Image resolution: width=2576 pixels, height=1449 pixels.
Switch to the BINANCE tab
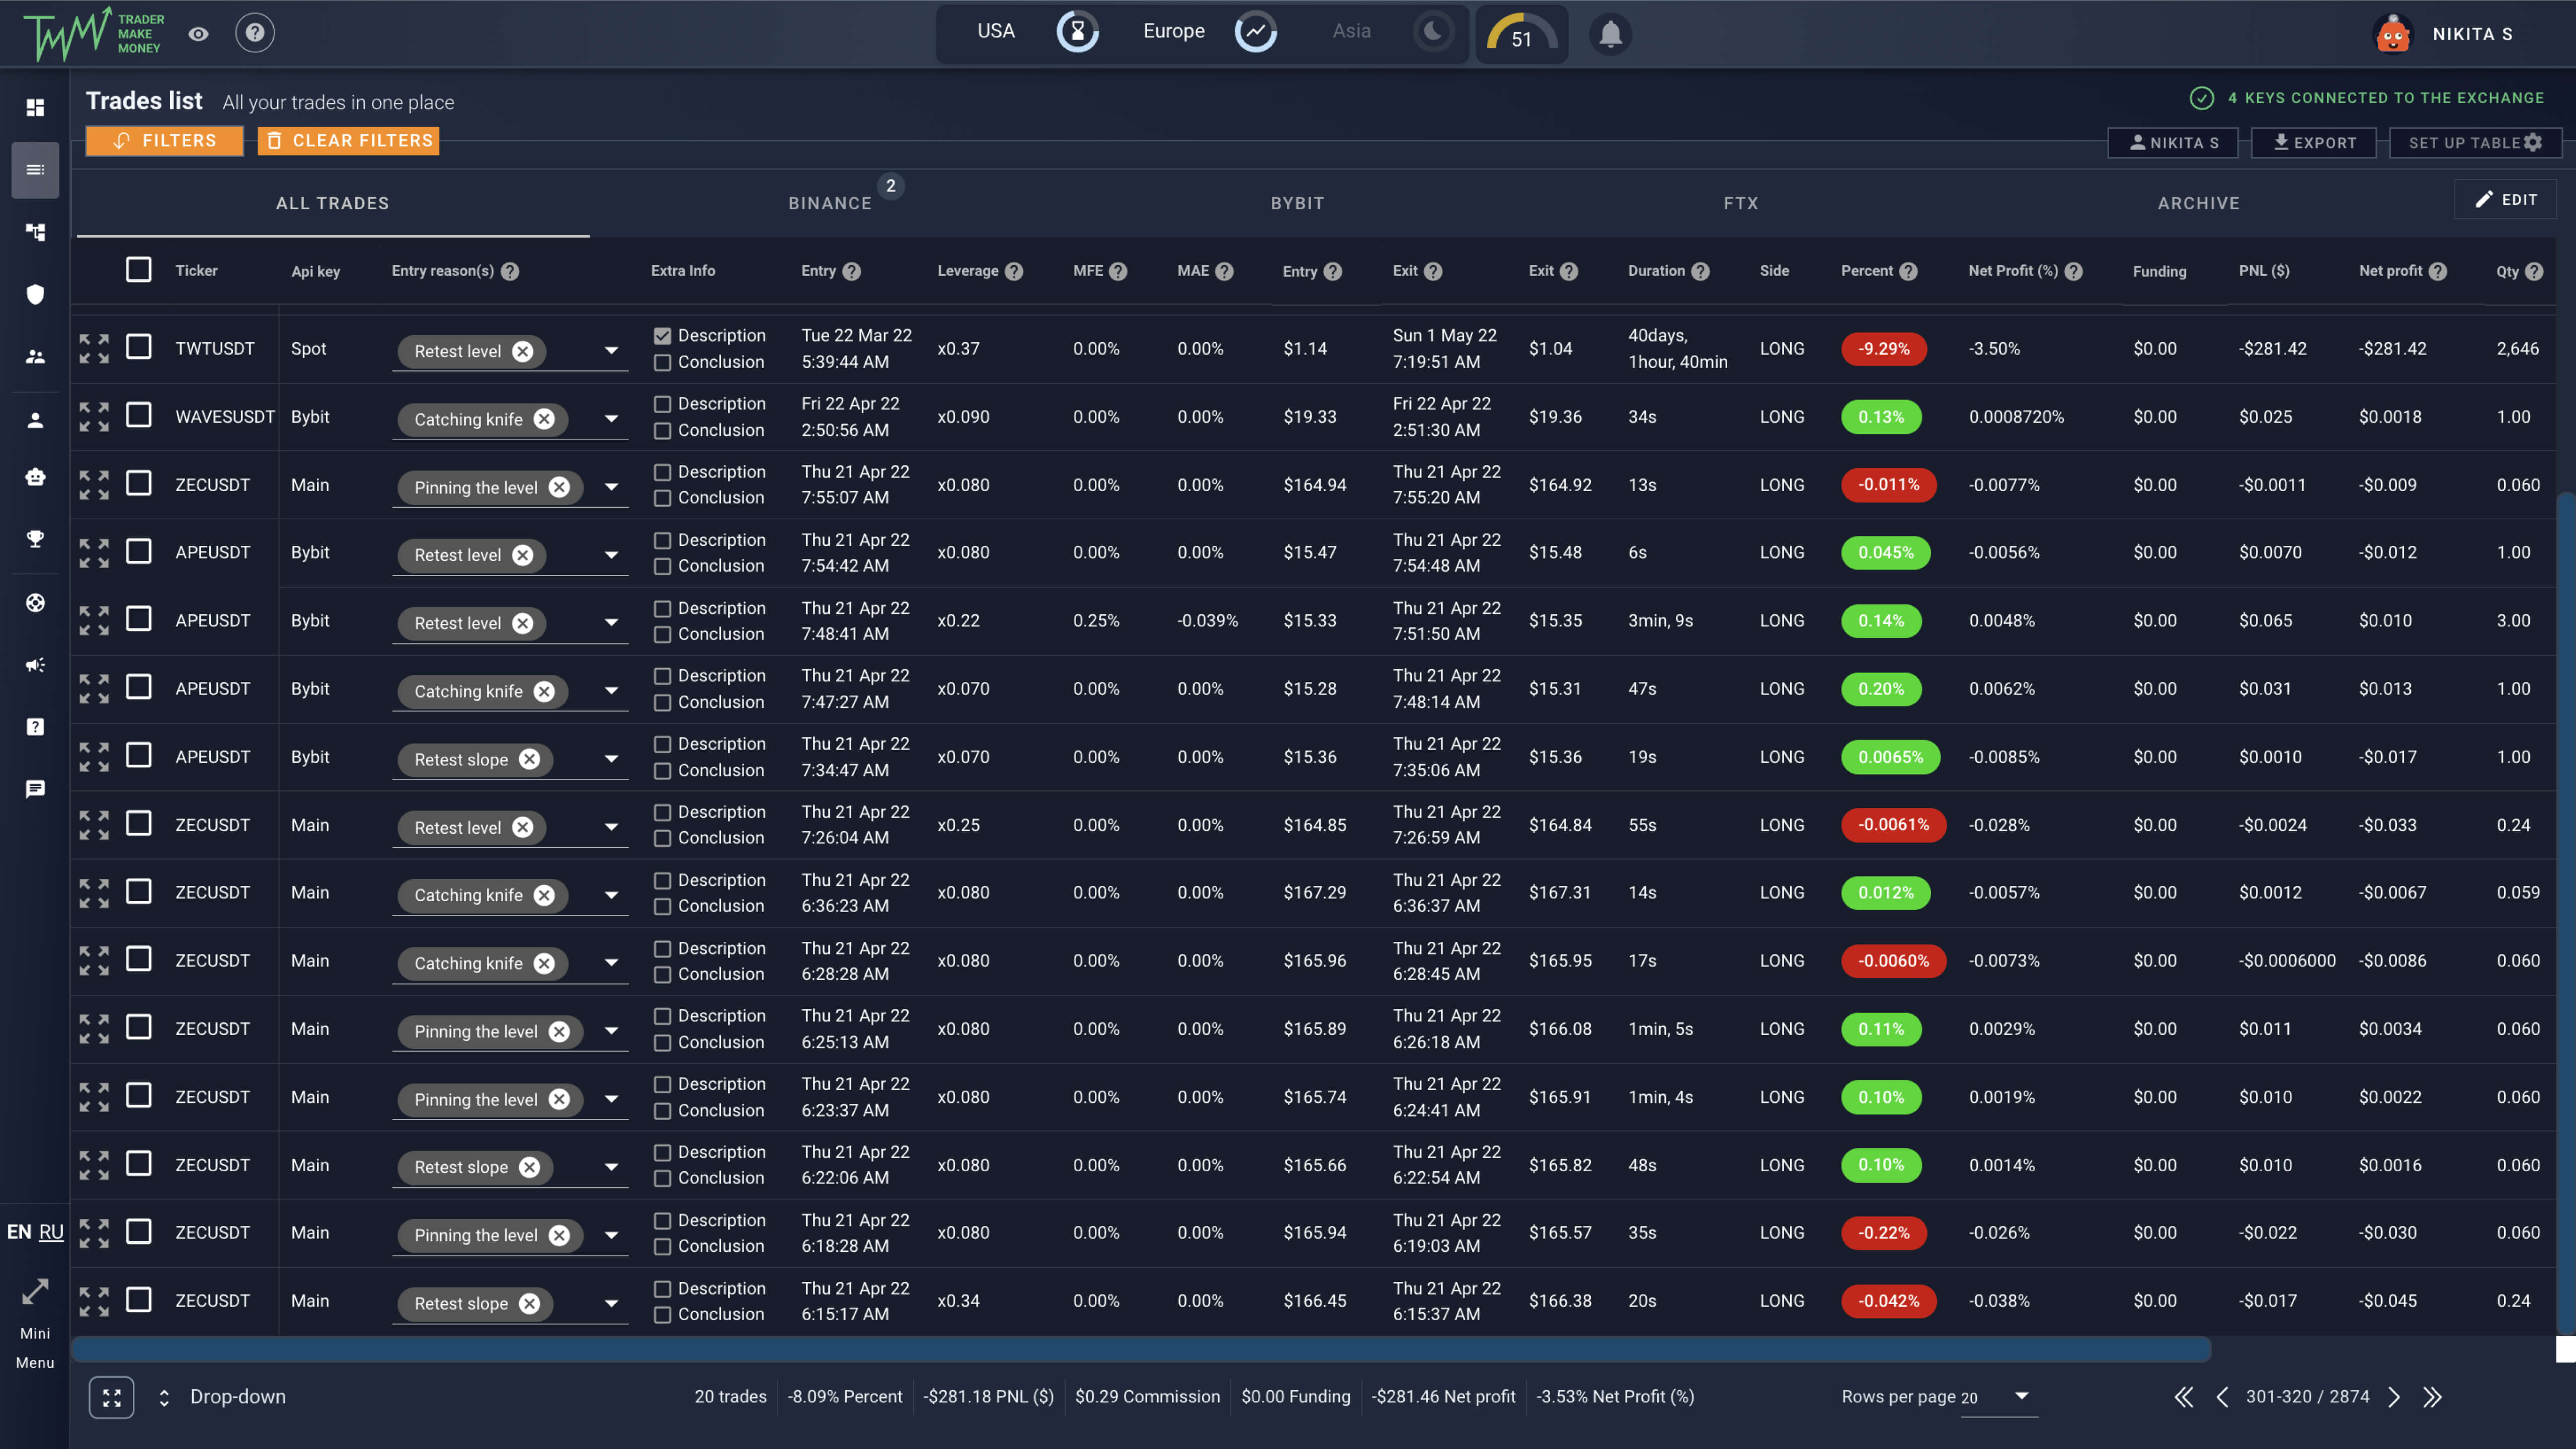click(x=830, y=203)
